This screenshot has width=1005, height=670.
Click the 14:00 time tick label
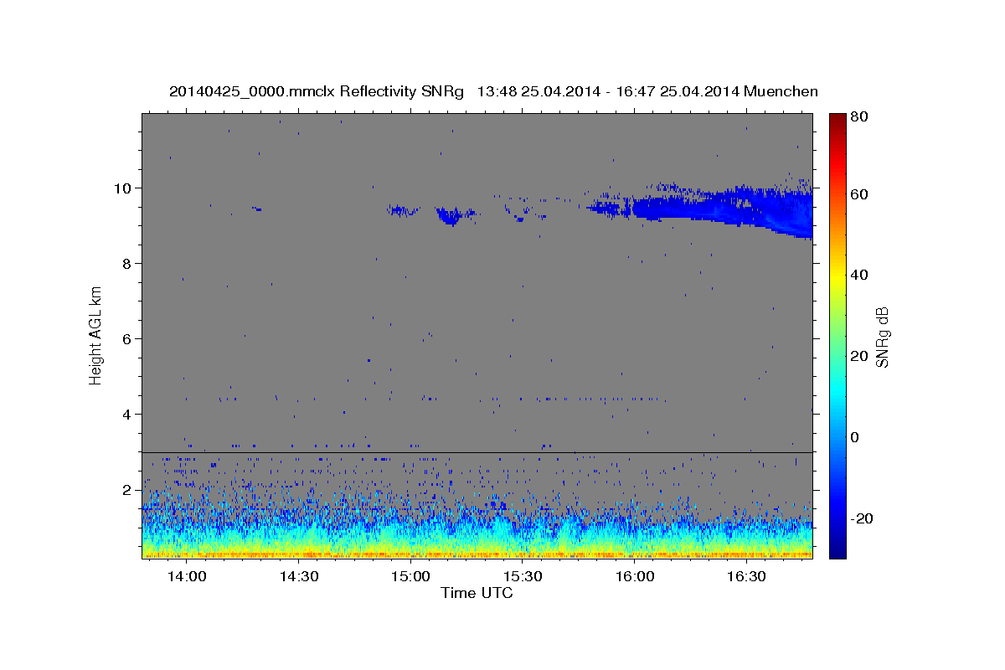click(x=186, y=576)
